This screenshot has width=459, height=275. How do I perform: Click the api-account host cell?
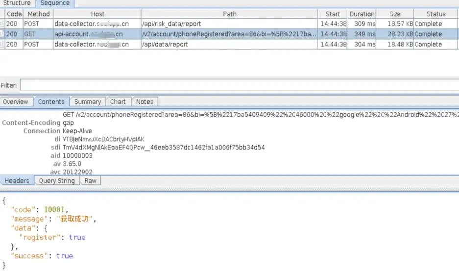[97, 34]
